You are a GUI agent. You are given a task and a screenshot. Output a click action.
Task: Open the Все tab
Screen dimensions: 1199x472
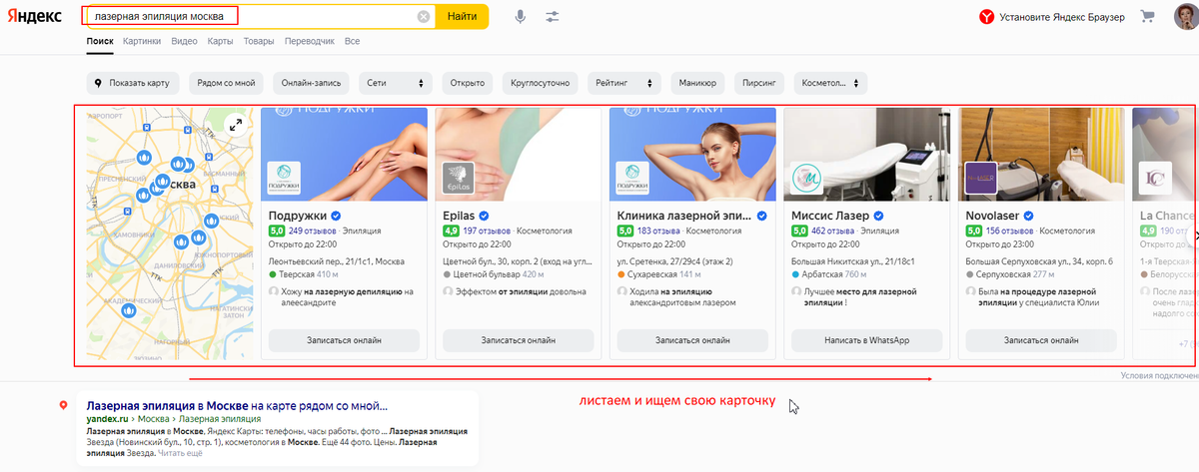(x=352, y=41)
